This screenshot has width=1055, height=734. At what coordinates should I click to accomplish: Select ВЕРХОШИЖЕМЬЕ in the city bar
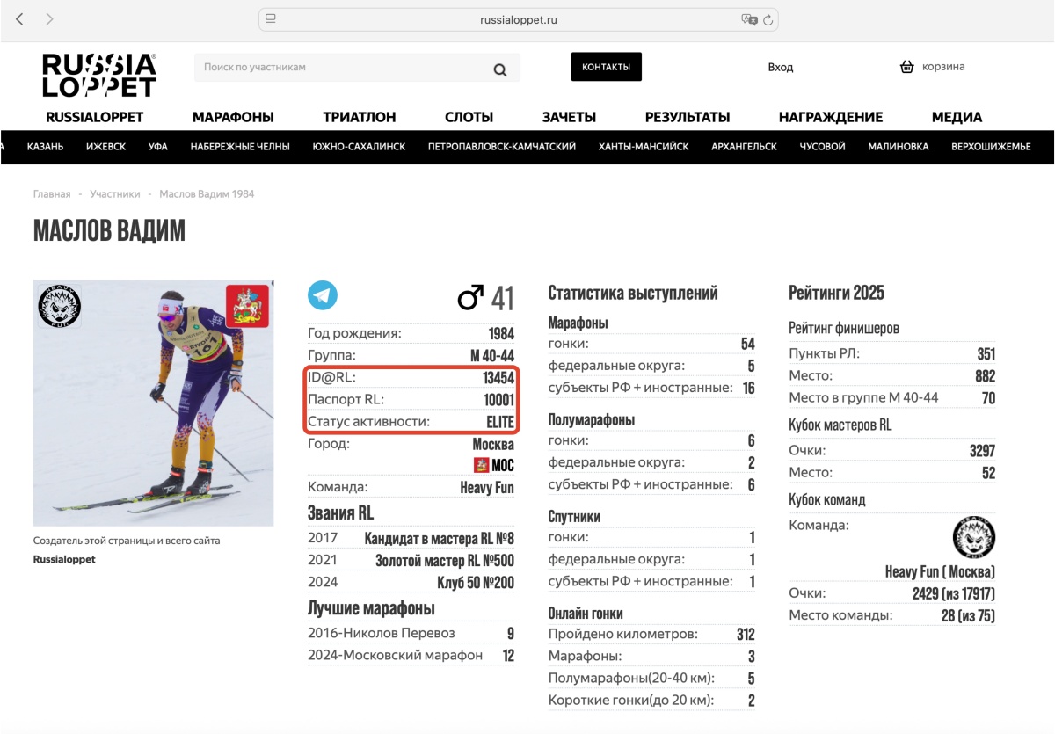[991, 147]
